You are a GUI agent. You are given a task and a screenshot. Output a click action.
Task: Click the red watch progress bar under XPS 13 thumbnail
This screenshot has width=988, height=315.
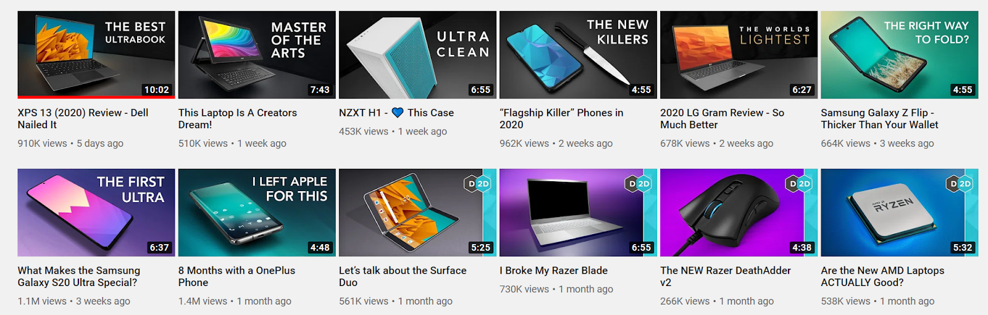(x=96, y=97)
